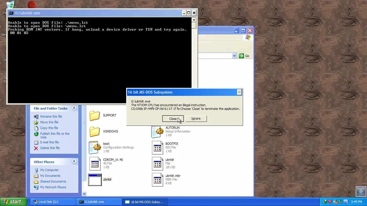Select the ubnldr application icon

(x=95, y=180)
